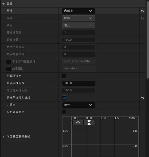Toggle the 已解除绑定 checkbox
The width and height of the screenshot is (149, 157).
[x=64, y=76]
